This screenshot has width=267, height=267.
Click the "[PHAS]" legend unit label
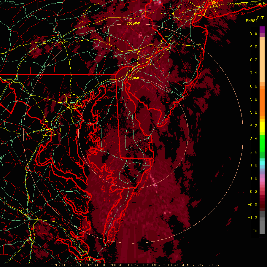(251, 20)
